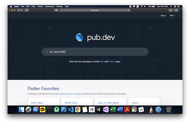Click the Wi-Fi status icon

pyautogui.click(x=141, y=7)
